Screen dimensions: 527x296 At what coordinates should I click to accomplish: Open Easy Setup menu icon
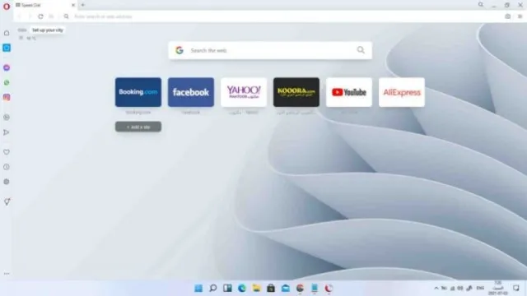pos(520,16)
